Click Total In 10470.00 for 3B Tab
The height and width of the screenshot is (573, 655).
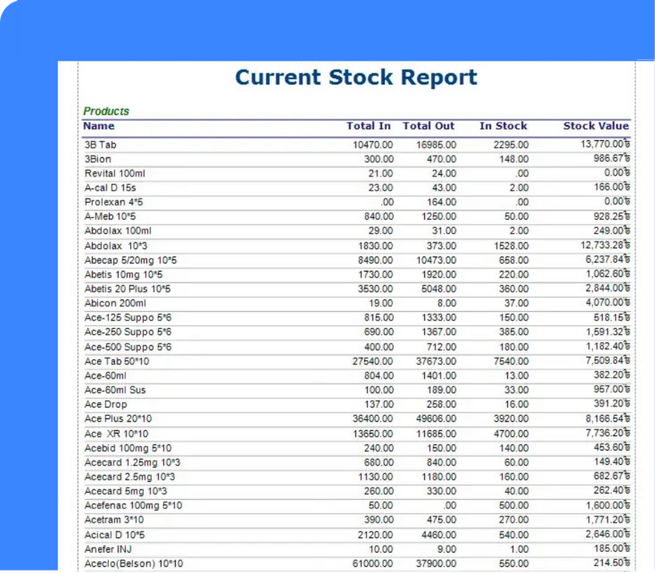pyautogui.click(x=373, y=145)
